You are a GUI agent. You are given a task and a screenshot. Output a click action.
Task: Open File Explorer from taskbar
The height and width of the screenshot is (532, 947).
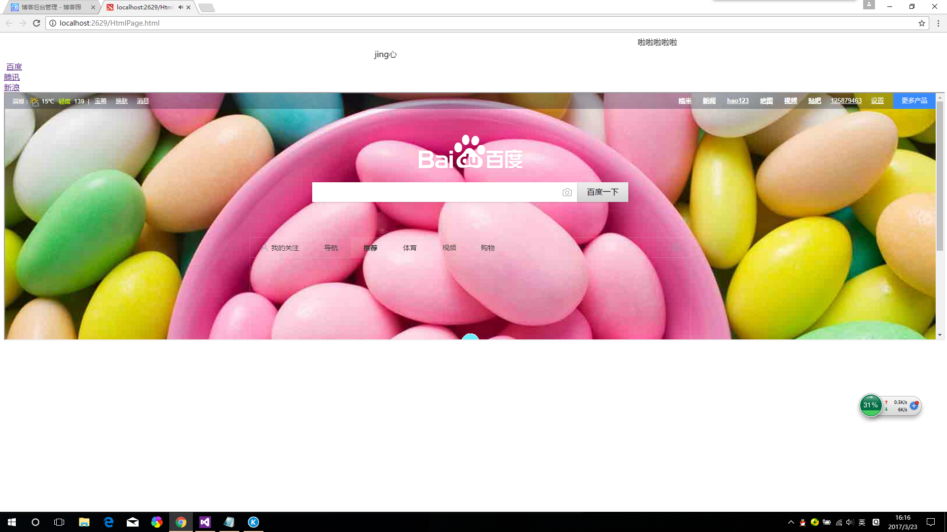(84, 522)
